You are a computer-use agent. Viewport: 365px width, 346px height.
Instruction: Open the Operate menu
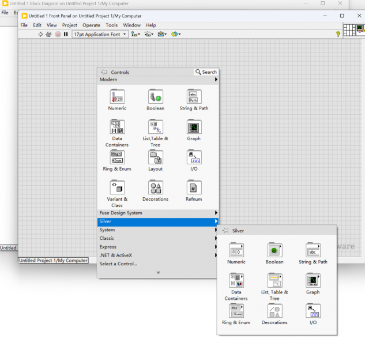(91, 25)
